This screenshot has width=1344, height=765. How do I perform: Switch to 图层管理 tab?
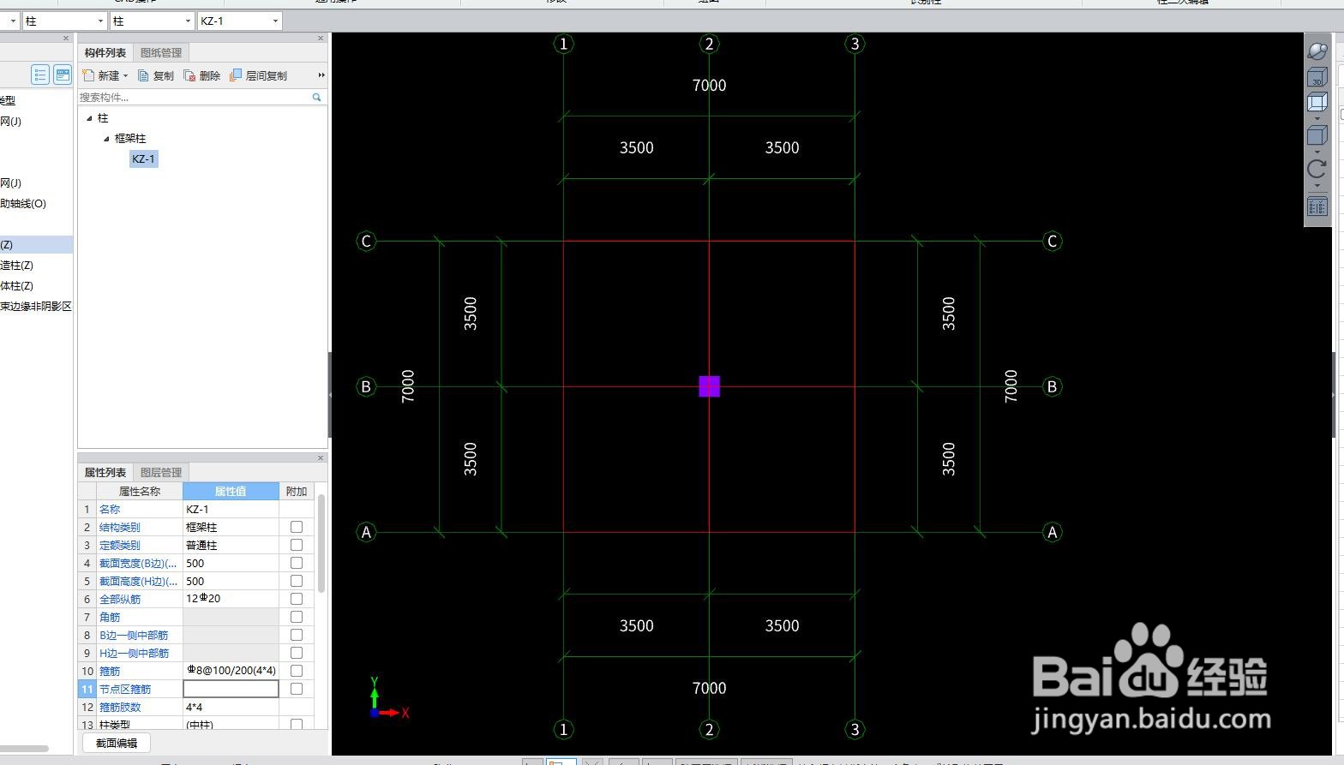tap(161, 473)
